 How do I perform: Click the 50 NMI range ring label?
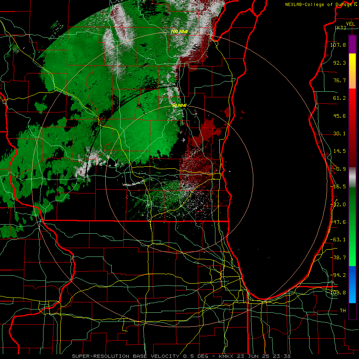click(x=179, y=106)
